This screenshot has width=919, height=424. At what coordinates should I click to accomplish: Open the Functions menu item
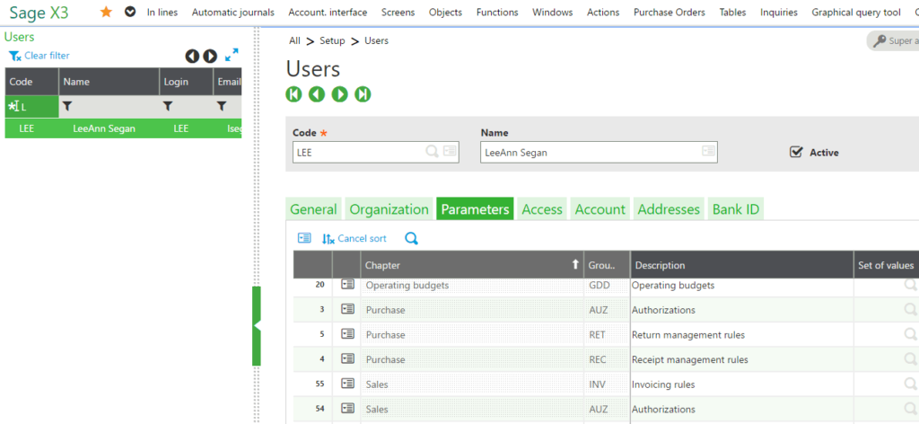(497, 13)
